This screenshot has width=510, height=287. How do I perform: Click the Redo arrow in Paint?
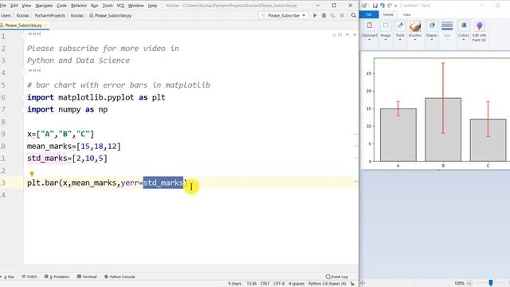[390, 6]
